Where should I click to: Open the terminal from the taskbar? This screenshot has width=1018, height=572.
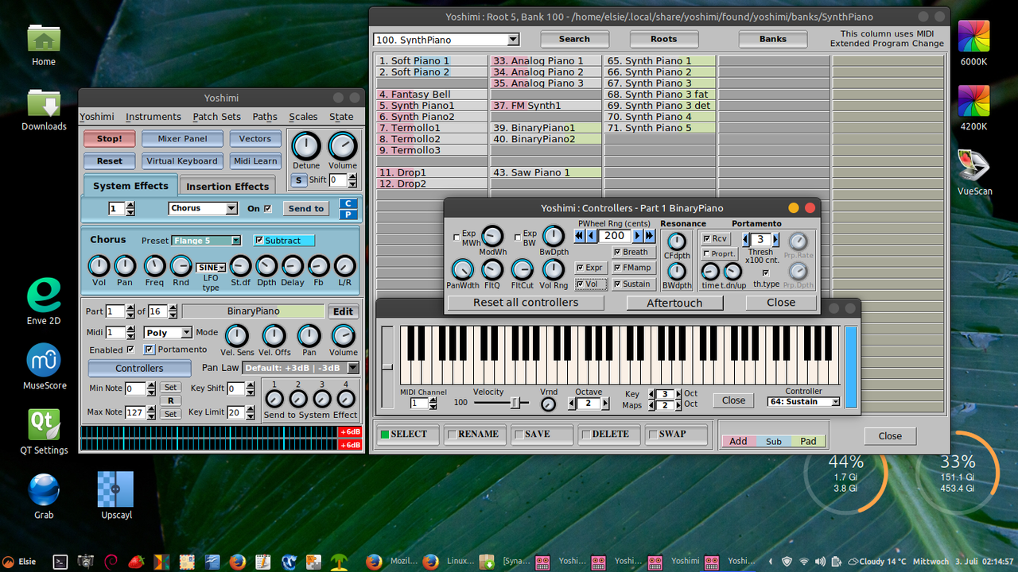60,562
